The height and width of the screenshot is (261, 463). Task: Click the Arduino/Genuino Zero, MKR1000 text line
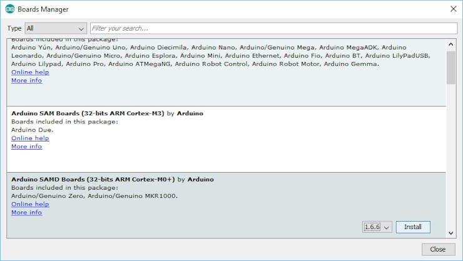tap(94, 196)
